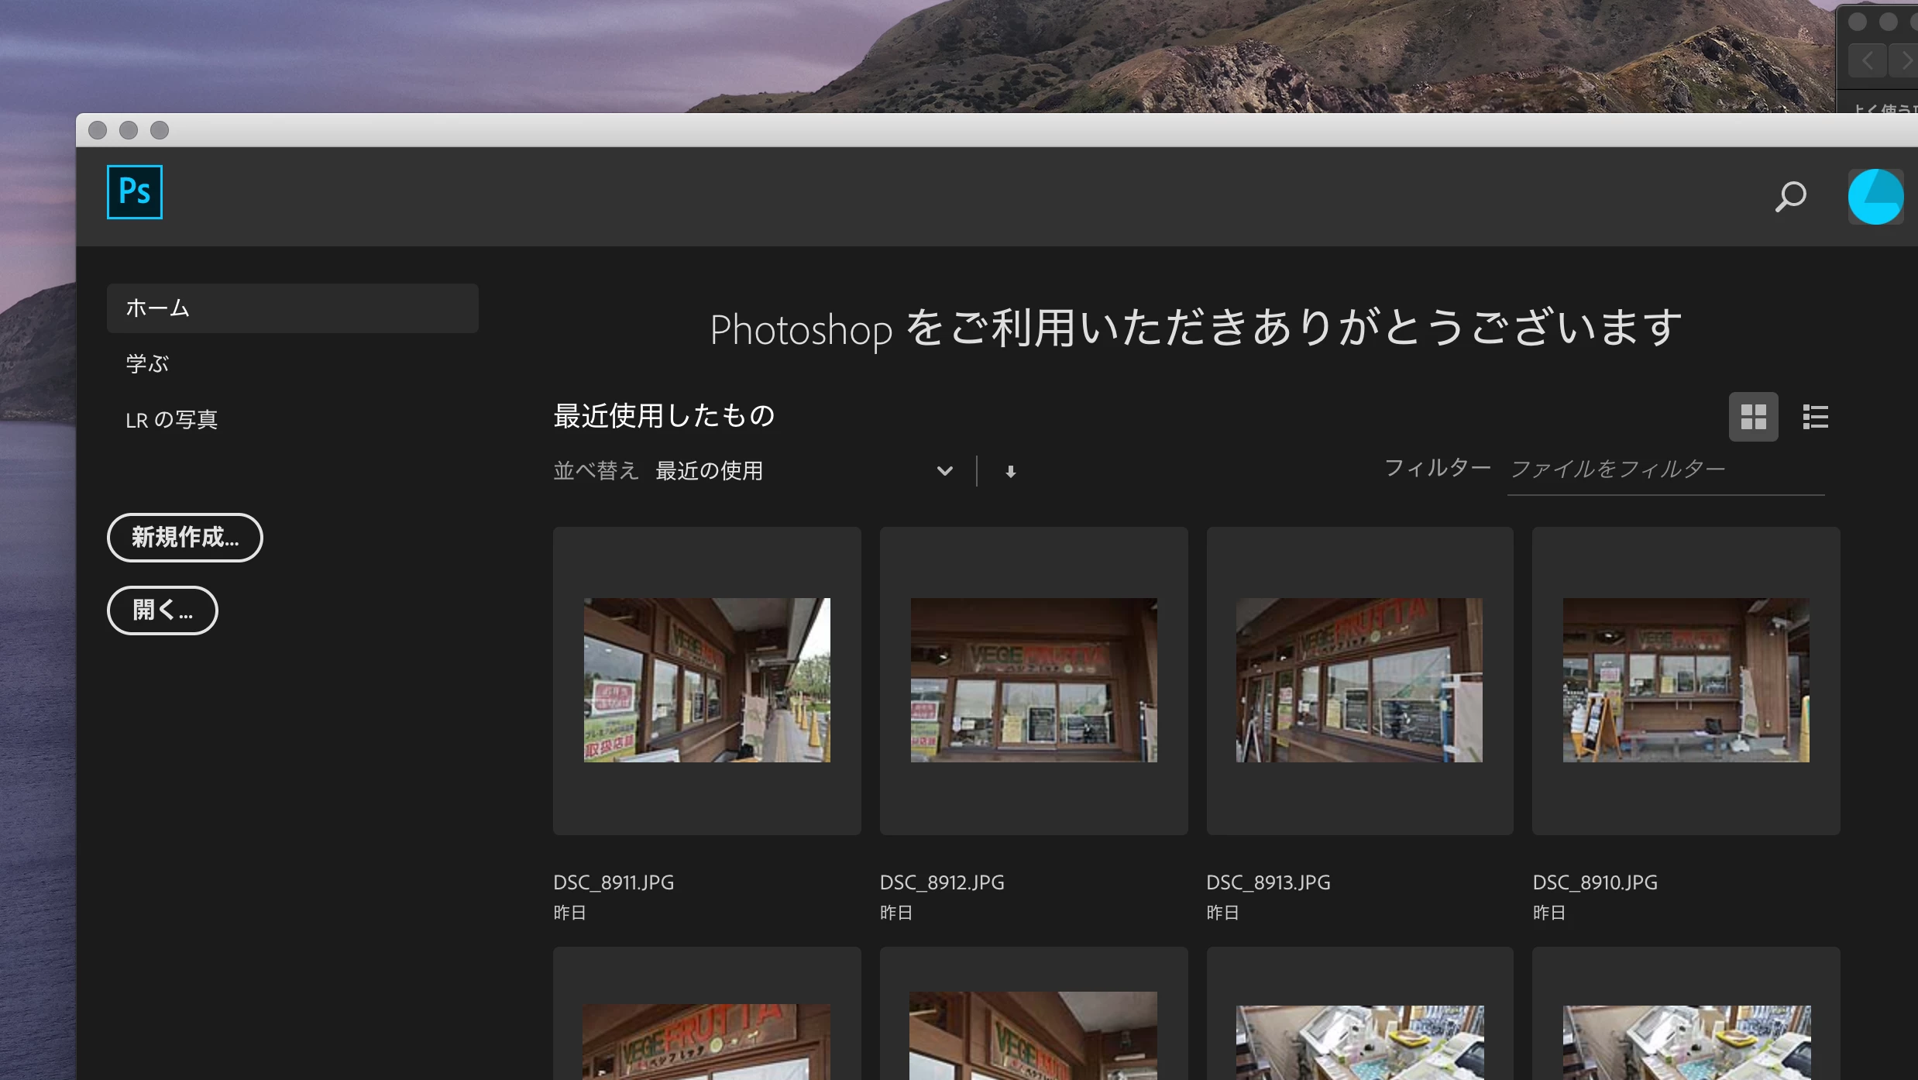Focus the ファイルをフィルター input field

pyautogui.click(x=1665, y=469)
